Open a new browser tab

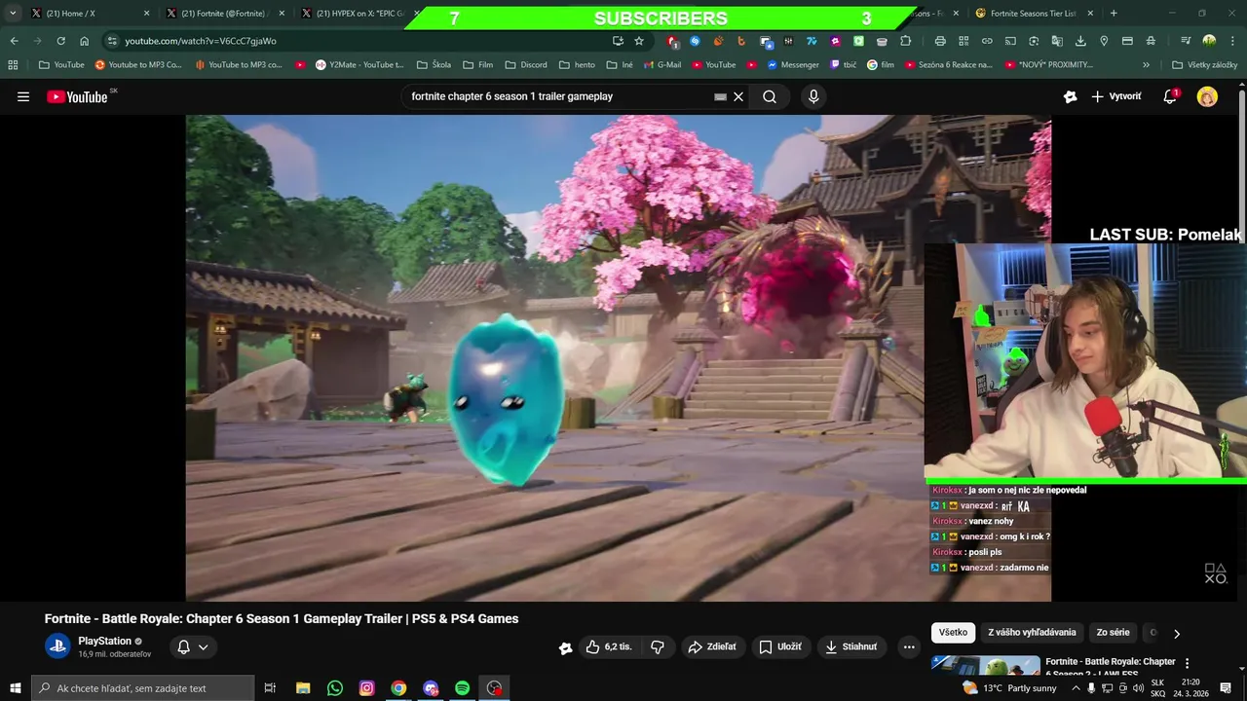tap(1114, 14)
